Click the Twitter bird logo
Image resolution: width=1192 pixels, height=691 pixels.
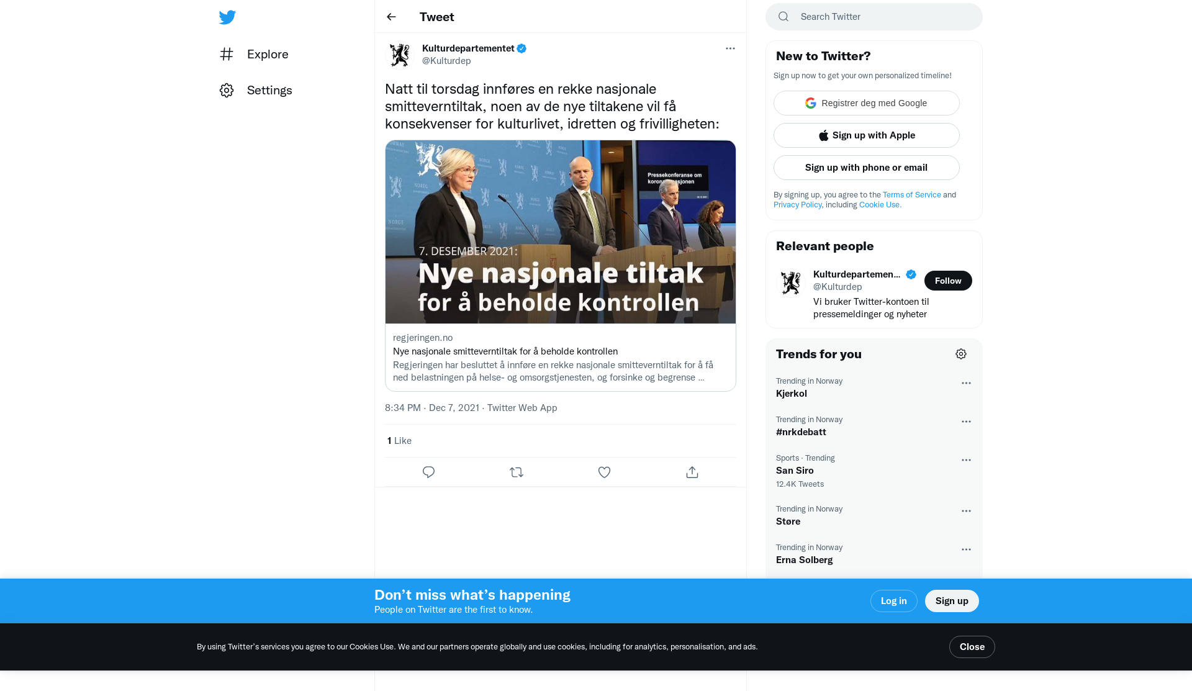click(227, 17)
